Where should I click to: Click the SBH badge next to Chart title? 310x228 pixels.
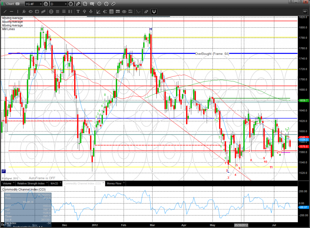click(17, 4)
